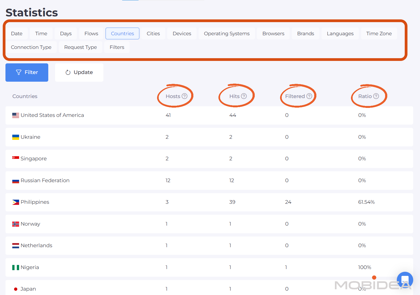This screenshot has width=420, height=295.
Task: Select the Devices tab
Action: [x=182, y=34]
